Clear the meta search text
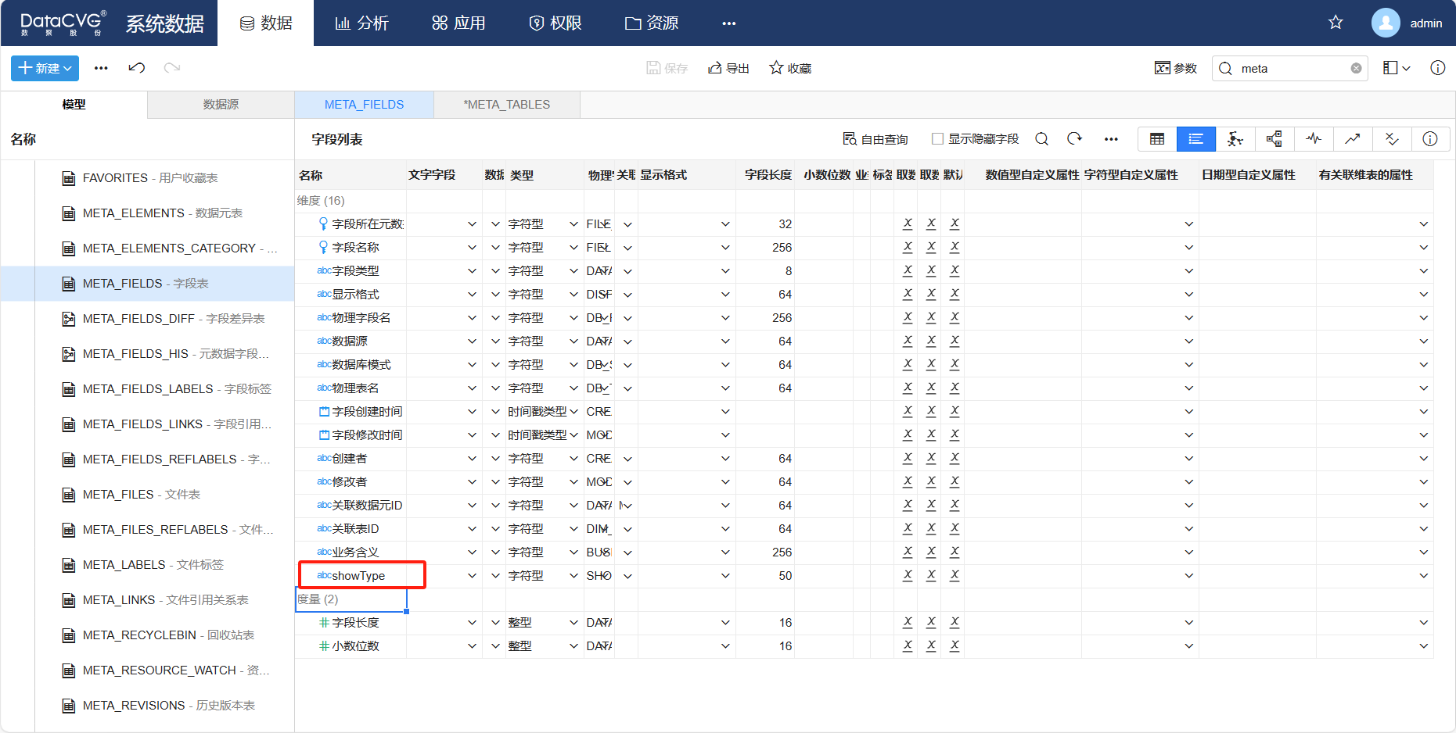The height and width of the screenshot is (733, 1456). pos(1356,68)
